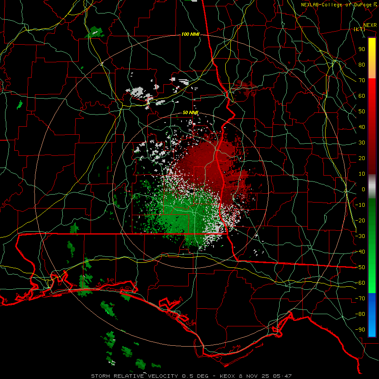Click the -20 knot scale label
Image resolution: width=379 pixels, height=379 pixels.
pos(360,220)
